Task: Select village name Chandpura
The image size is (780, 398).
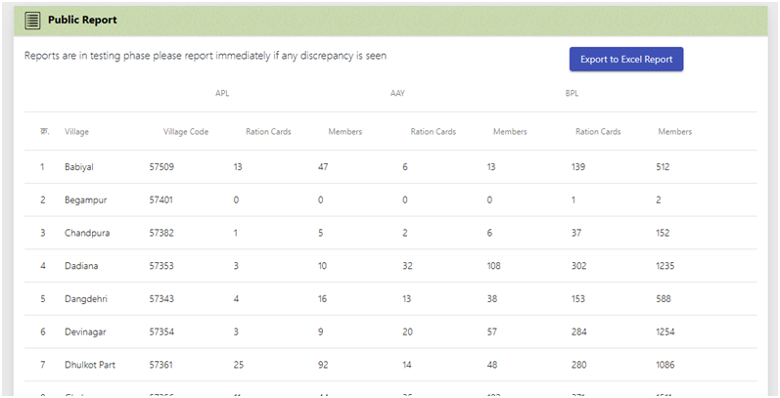Action: point(87,233)
